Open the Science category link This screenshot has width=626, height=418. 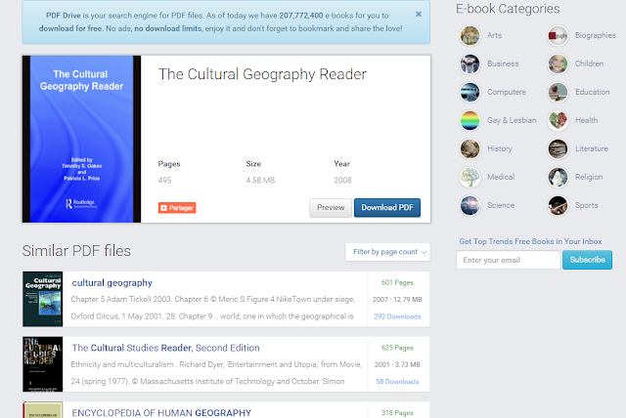coord(501,205)
